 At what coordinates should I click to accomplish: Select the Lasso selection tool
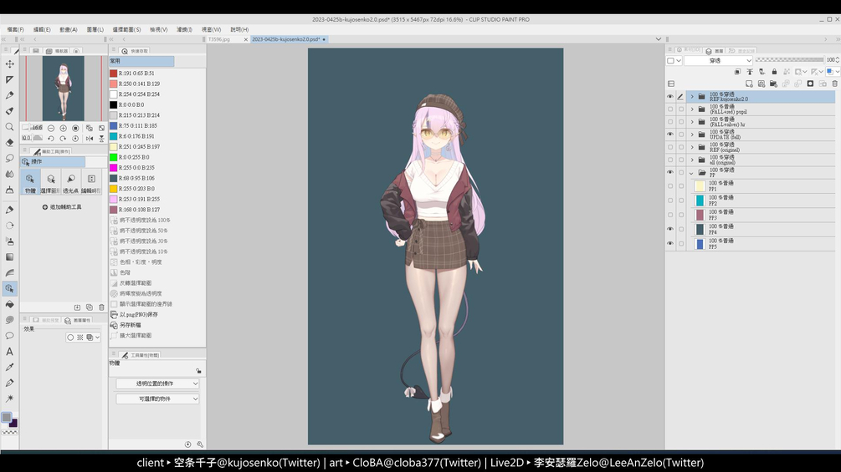(x=10, y=159)
